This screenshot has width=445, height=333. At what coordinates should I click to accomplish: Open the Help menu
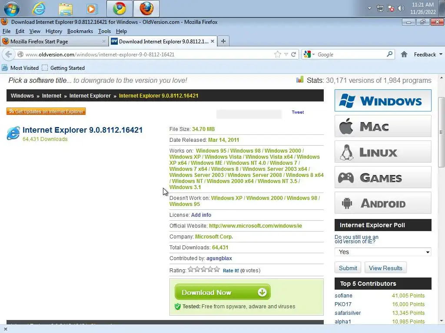[121, 31]
